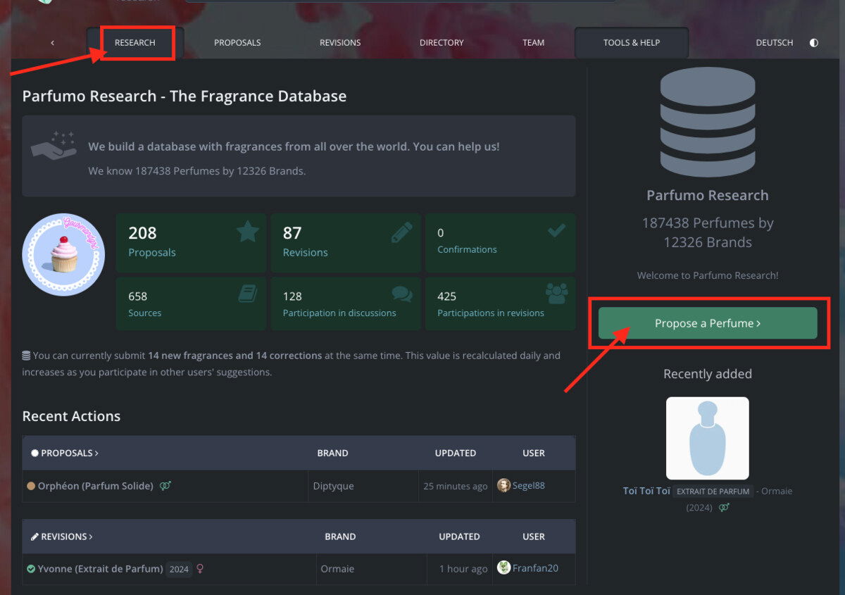Click 'Participation in discussions' label
Viewport: 845px width, 595px height.
[x=339, y=313]
